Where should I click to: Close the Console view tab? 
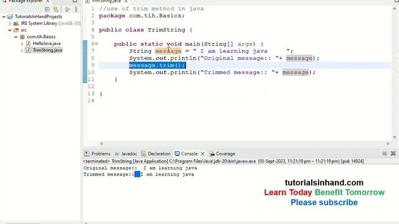pos(203,154)
